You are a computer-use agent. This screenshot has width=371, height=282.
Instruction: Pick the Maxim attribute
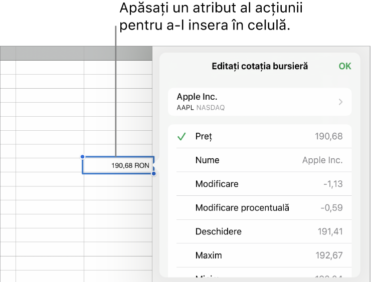click(x=209, y=255)
